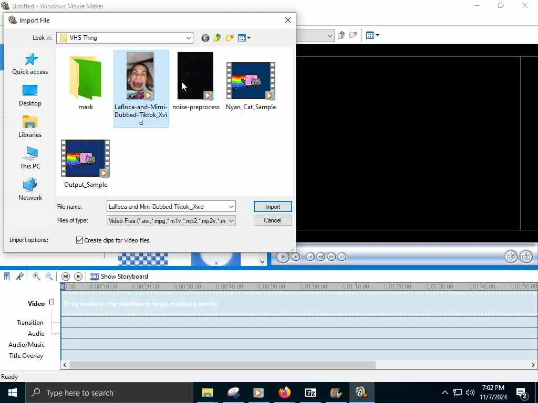Open the collection dropdown in Movie Maker toolbar
This screenshot has height=403, width=538.
tap(329, 35)
